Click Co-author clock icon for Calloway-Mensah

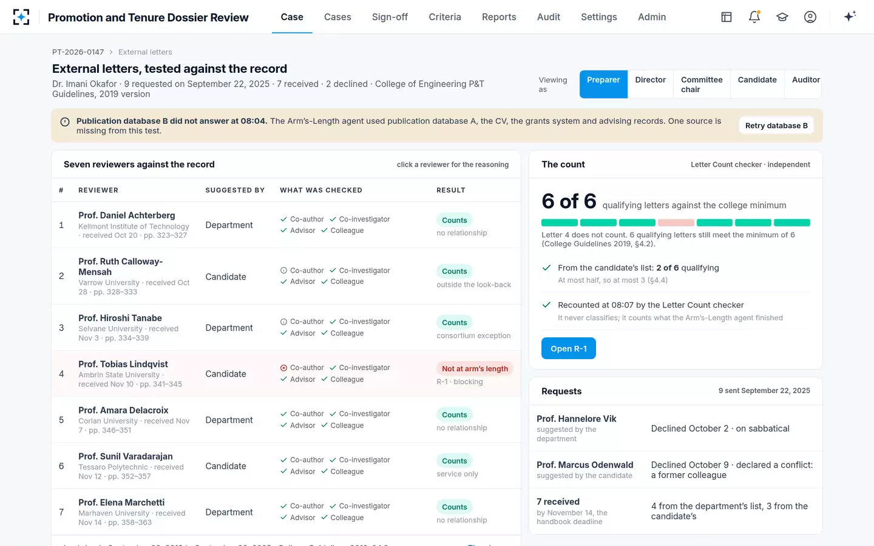[x=283, y=271]
